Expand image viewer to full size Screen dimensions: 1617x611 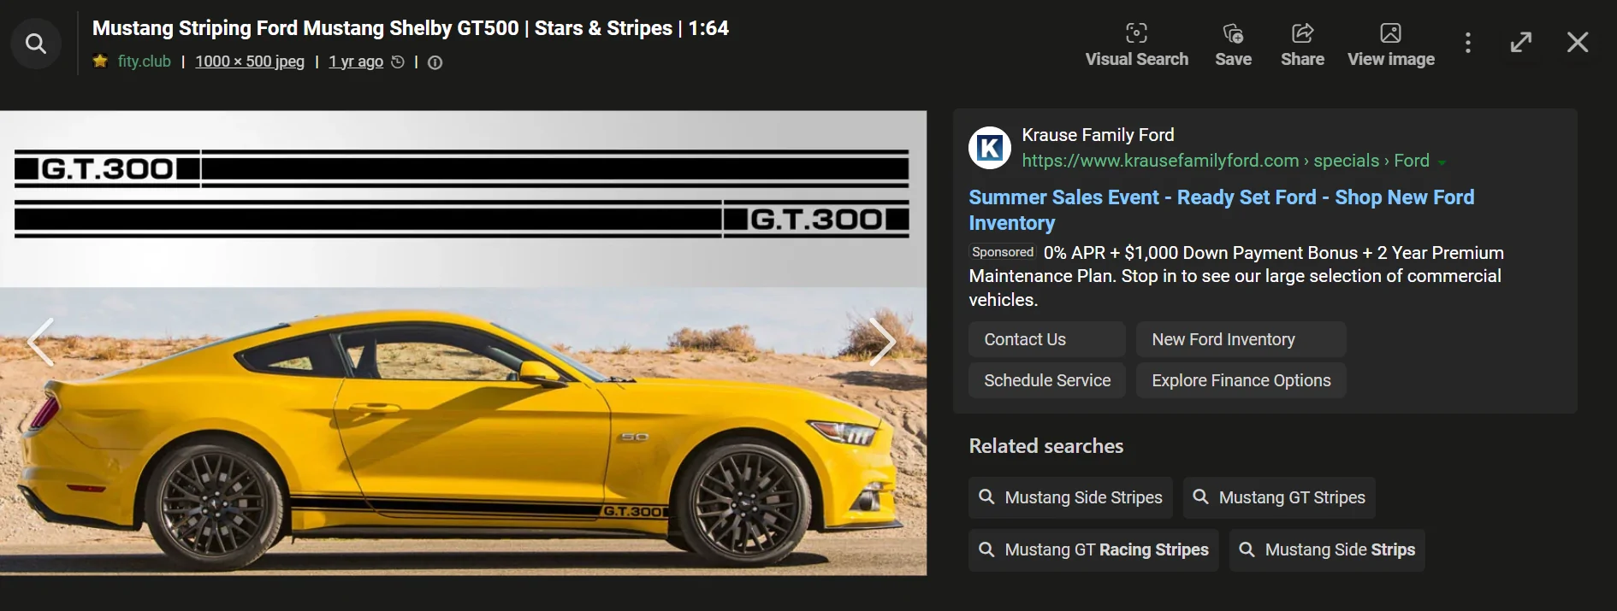[x=1521, y=43]
